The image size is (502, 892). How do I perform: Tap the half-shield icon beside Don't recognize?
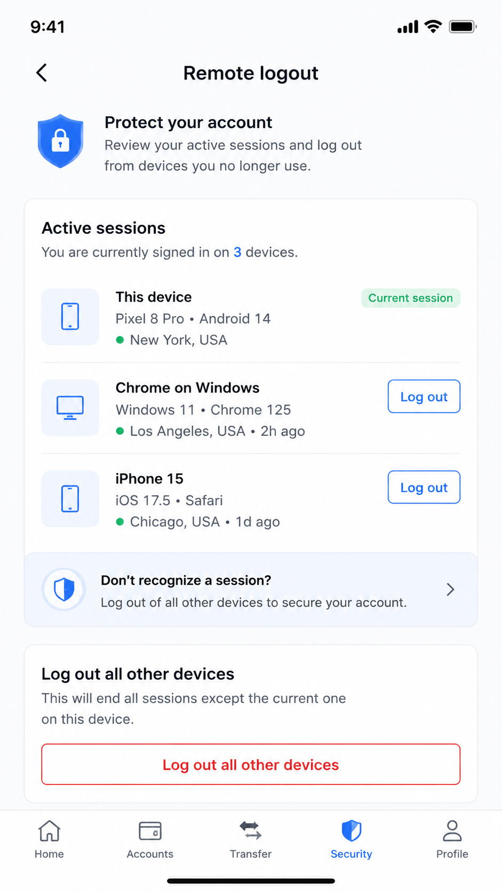pos(64,590)
